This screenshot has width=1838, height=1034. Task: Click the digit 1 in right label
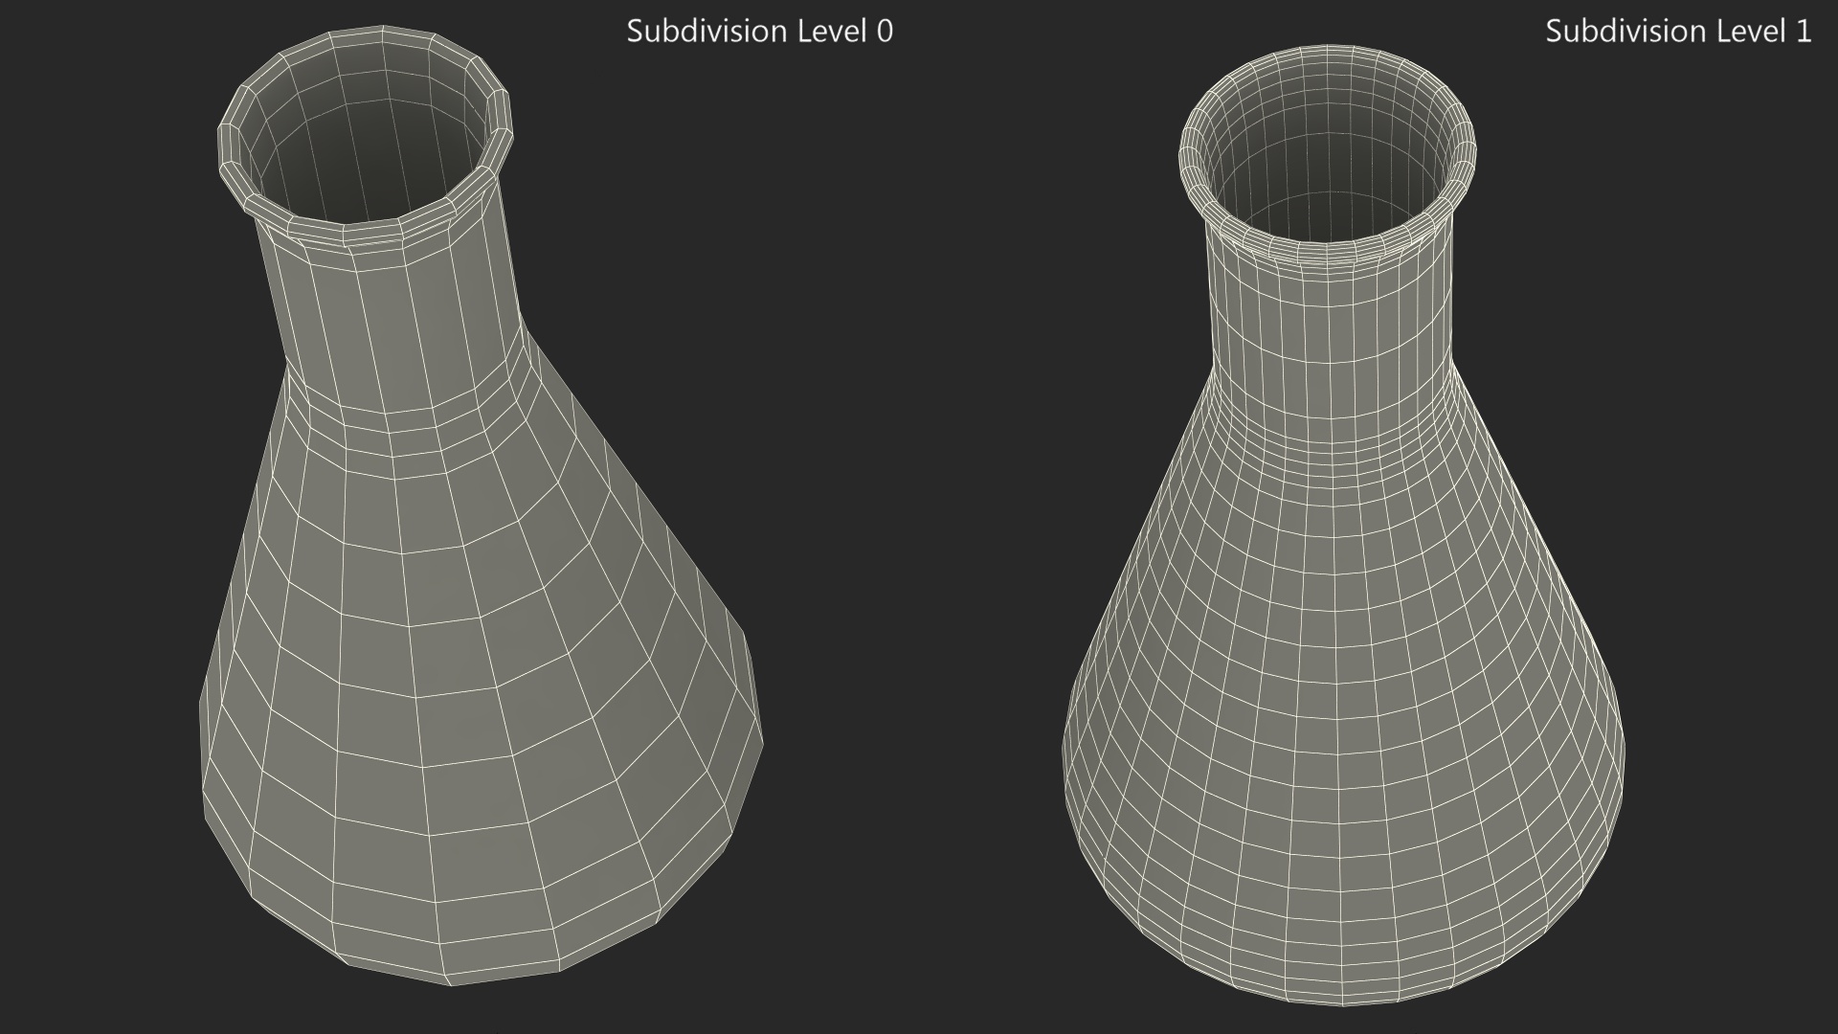coord(1803,32)
